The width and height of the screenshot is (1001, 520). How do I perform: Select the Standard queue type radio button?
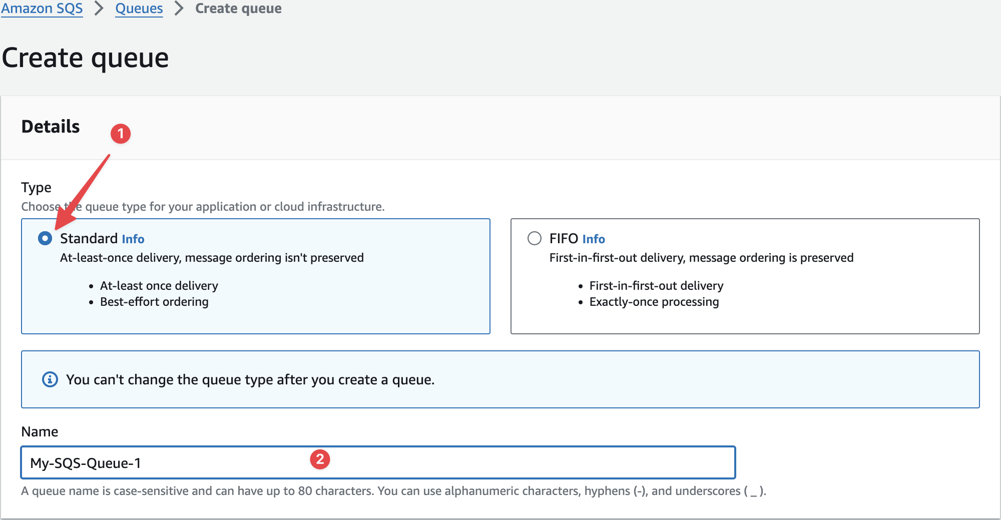(x=45, y=238)
